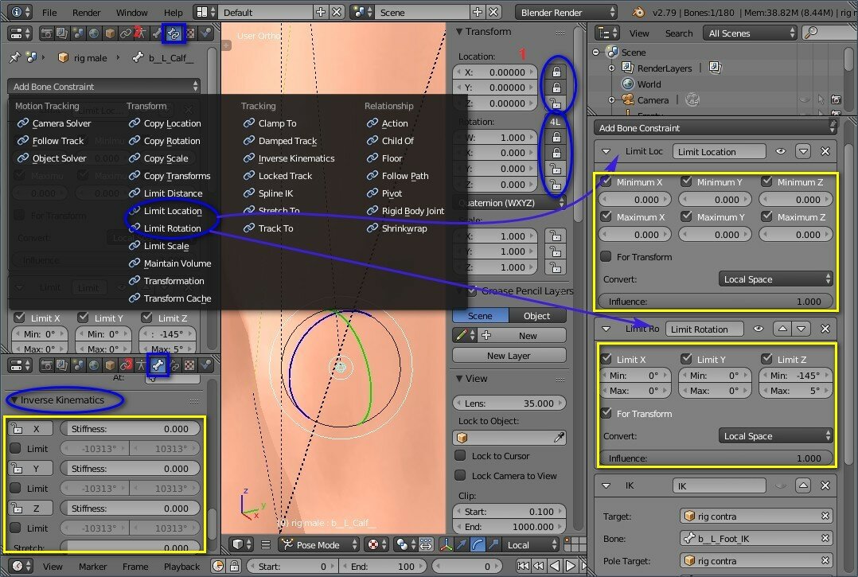The width and height of the screenshot is (858, 577).
Task: Enable the scale manipulator icon
Action: click(493, 544)
